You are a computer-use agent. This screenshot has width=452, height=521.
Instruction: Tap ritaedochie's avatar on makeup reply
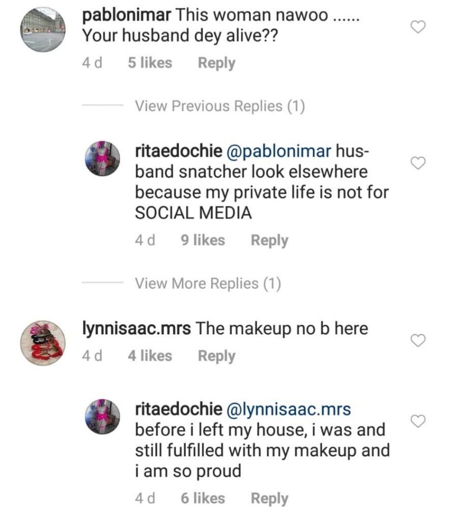pos(102,417)
